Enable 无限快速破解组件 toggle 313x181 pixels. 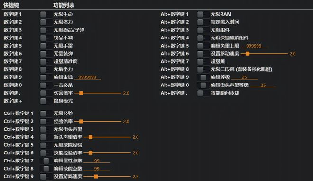tap(203, 38)
